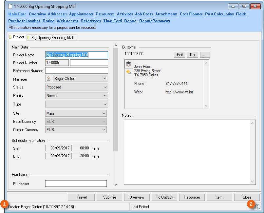Click the weather sun-cloud icon in customer card

pyautogui.click(x=129, y=72)
